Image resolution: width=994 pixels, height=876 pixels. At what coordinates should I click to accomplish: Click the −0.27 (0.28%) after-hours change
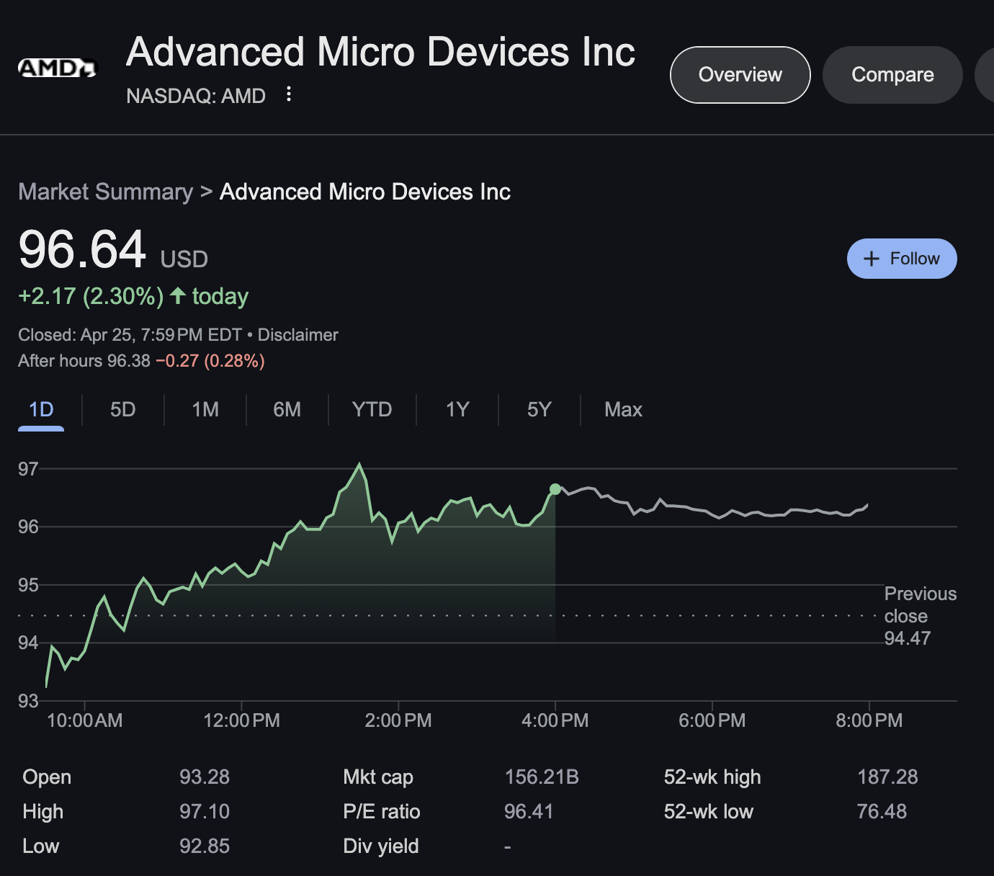pos(210,361)
